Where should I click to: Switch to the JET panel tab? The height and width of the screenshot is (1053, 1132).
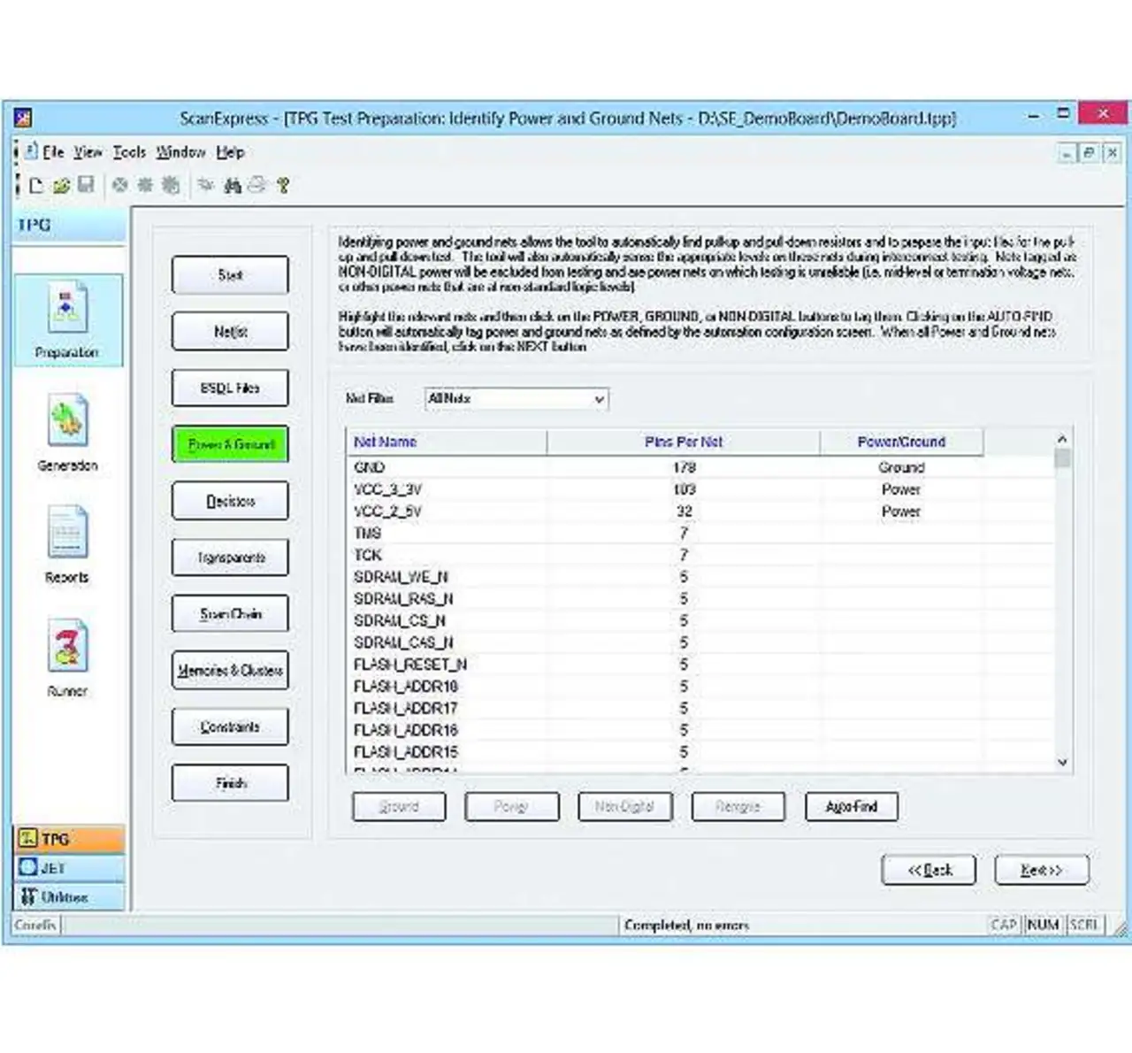click(69, 868)
